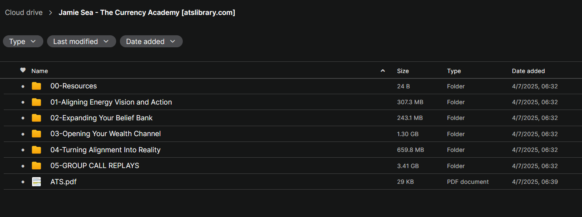Sort by the Size column header

click(403, 71)
